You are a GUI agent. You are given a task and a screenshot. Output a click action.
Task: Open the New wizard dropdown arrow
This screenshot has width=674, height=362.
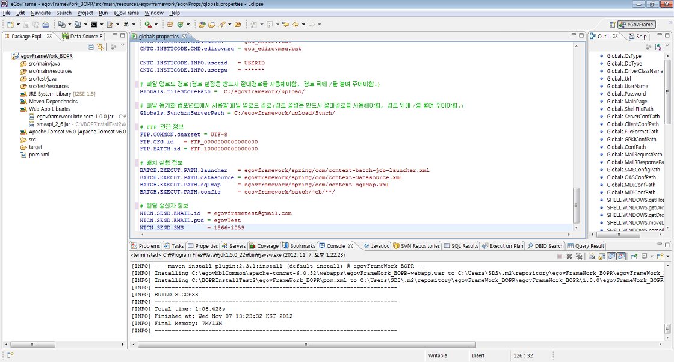click(x=18, y=25)
